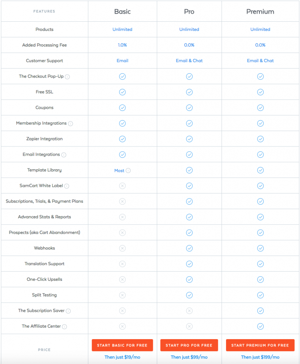Click START BASIC FOR FREE button
Screen dimensions: 300x364
point(122,345)
